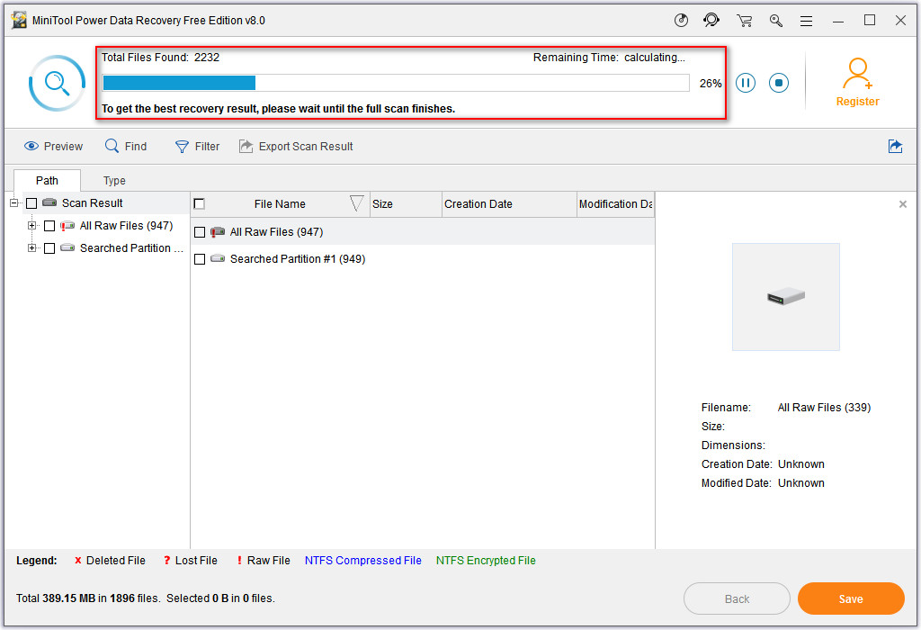Image resolution: width=921 pixels, height=630 pixels.
Task: Click the Filename value in preview panel
Action: tap(824, 408)
